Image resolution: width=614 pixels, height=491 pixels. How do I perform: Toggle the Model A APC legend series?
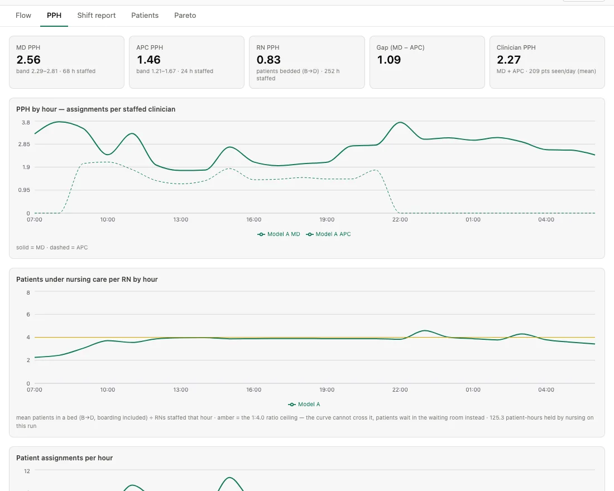(329, 234)
